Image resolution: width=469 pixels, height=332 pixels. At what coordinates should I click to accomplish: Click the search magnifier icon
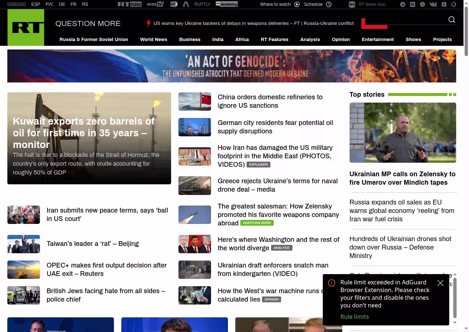[452, 19]
